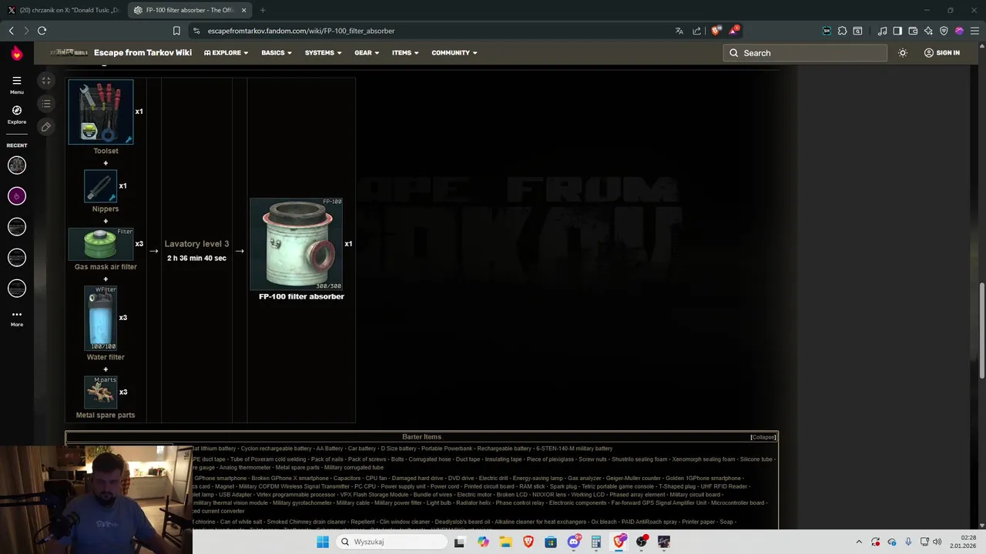Click the Wyszukaj taskbar search box

pyautogui.click(x=391, y=542)
